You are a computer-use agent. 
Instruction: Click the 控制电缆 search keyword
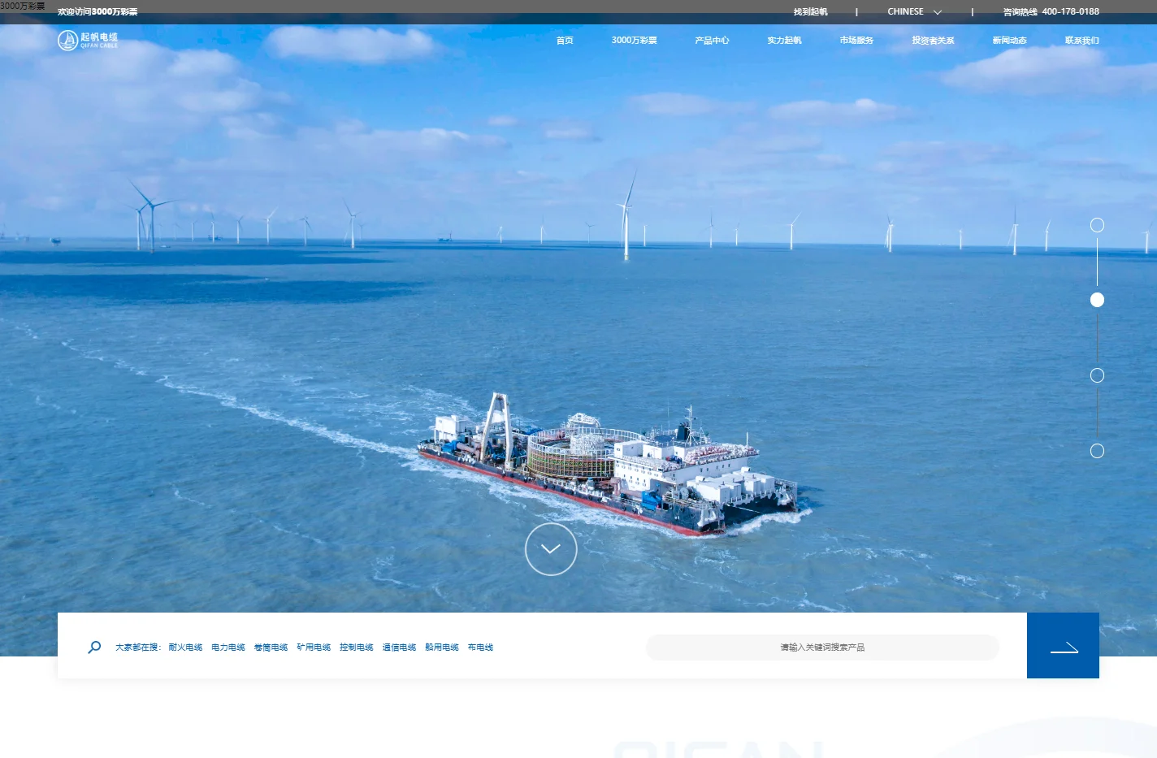coord(357,648)
